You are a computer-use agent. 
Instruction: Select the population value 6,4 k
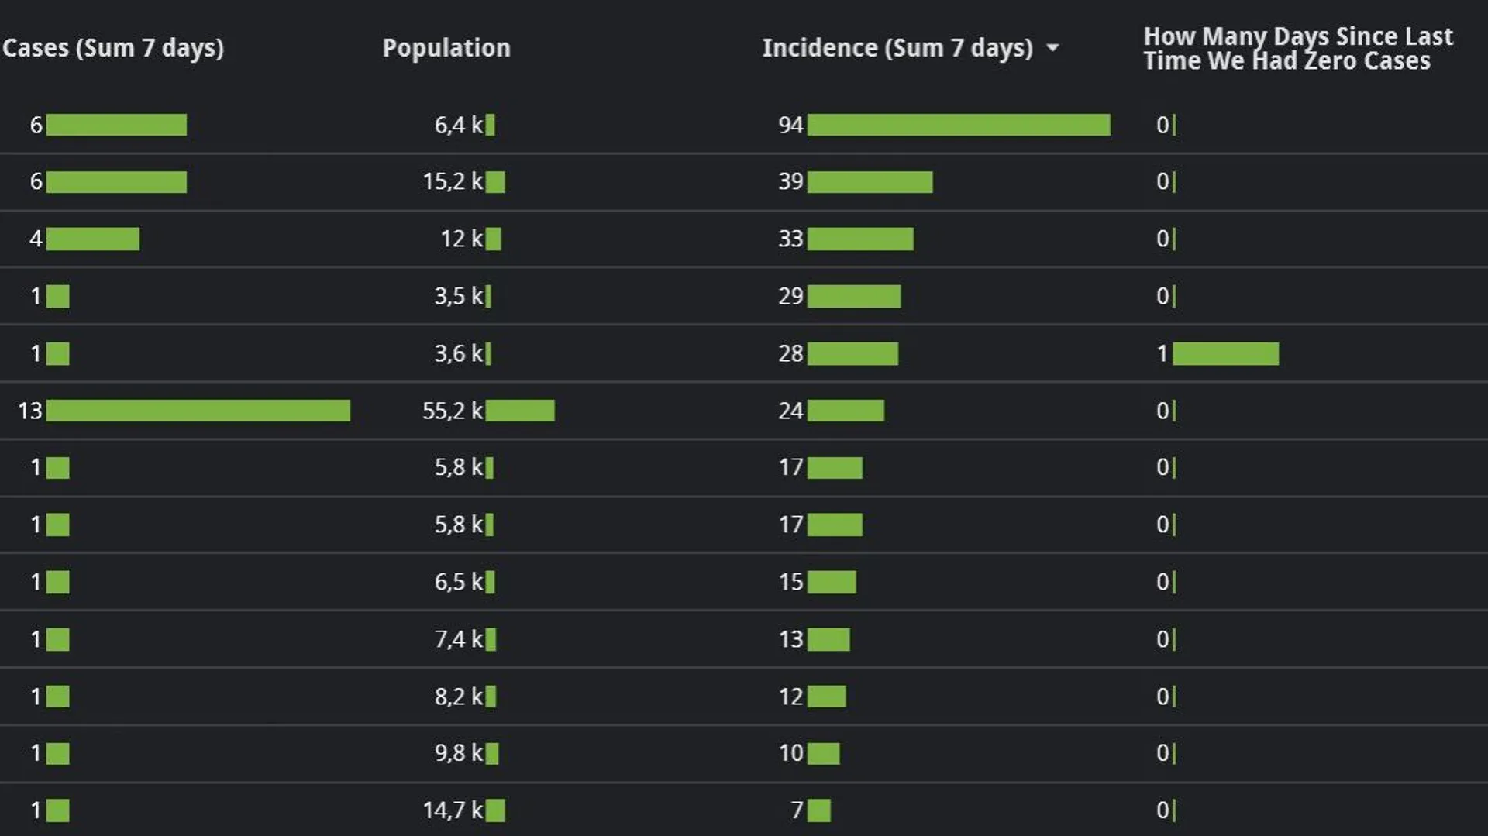[458, 125]
